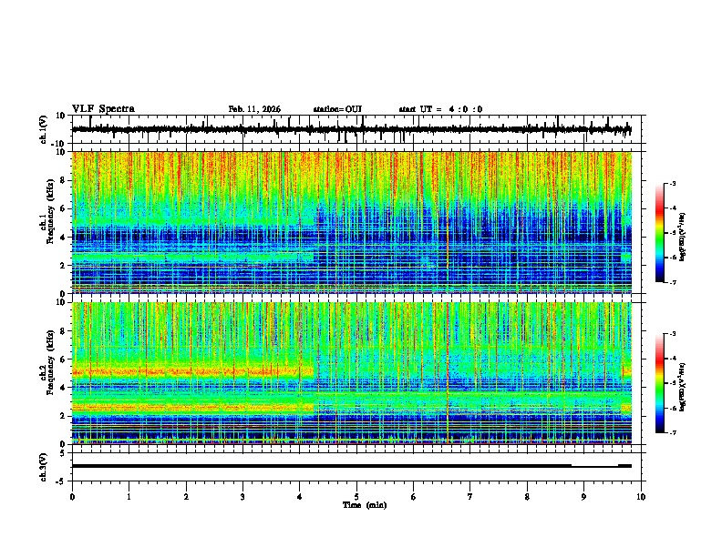Click the ch.1 PSD color scale bar
The width and height of the screenshot is (722, 557).
[660, 233]
